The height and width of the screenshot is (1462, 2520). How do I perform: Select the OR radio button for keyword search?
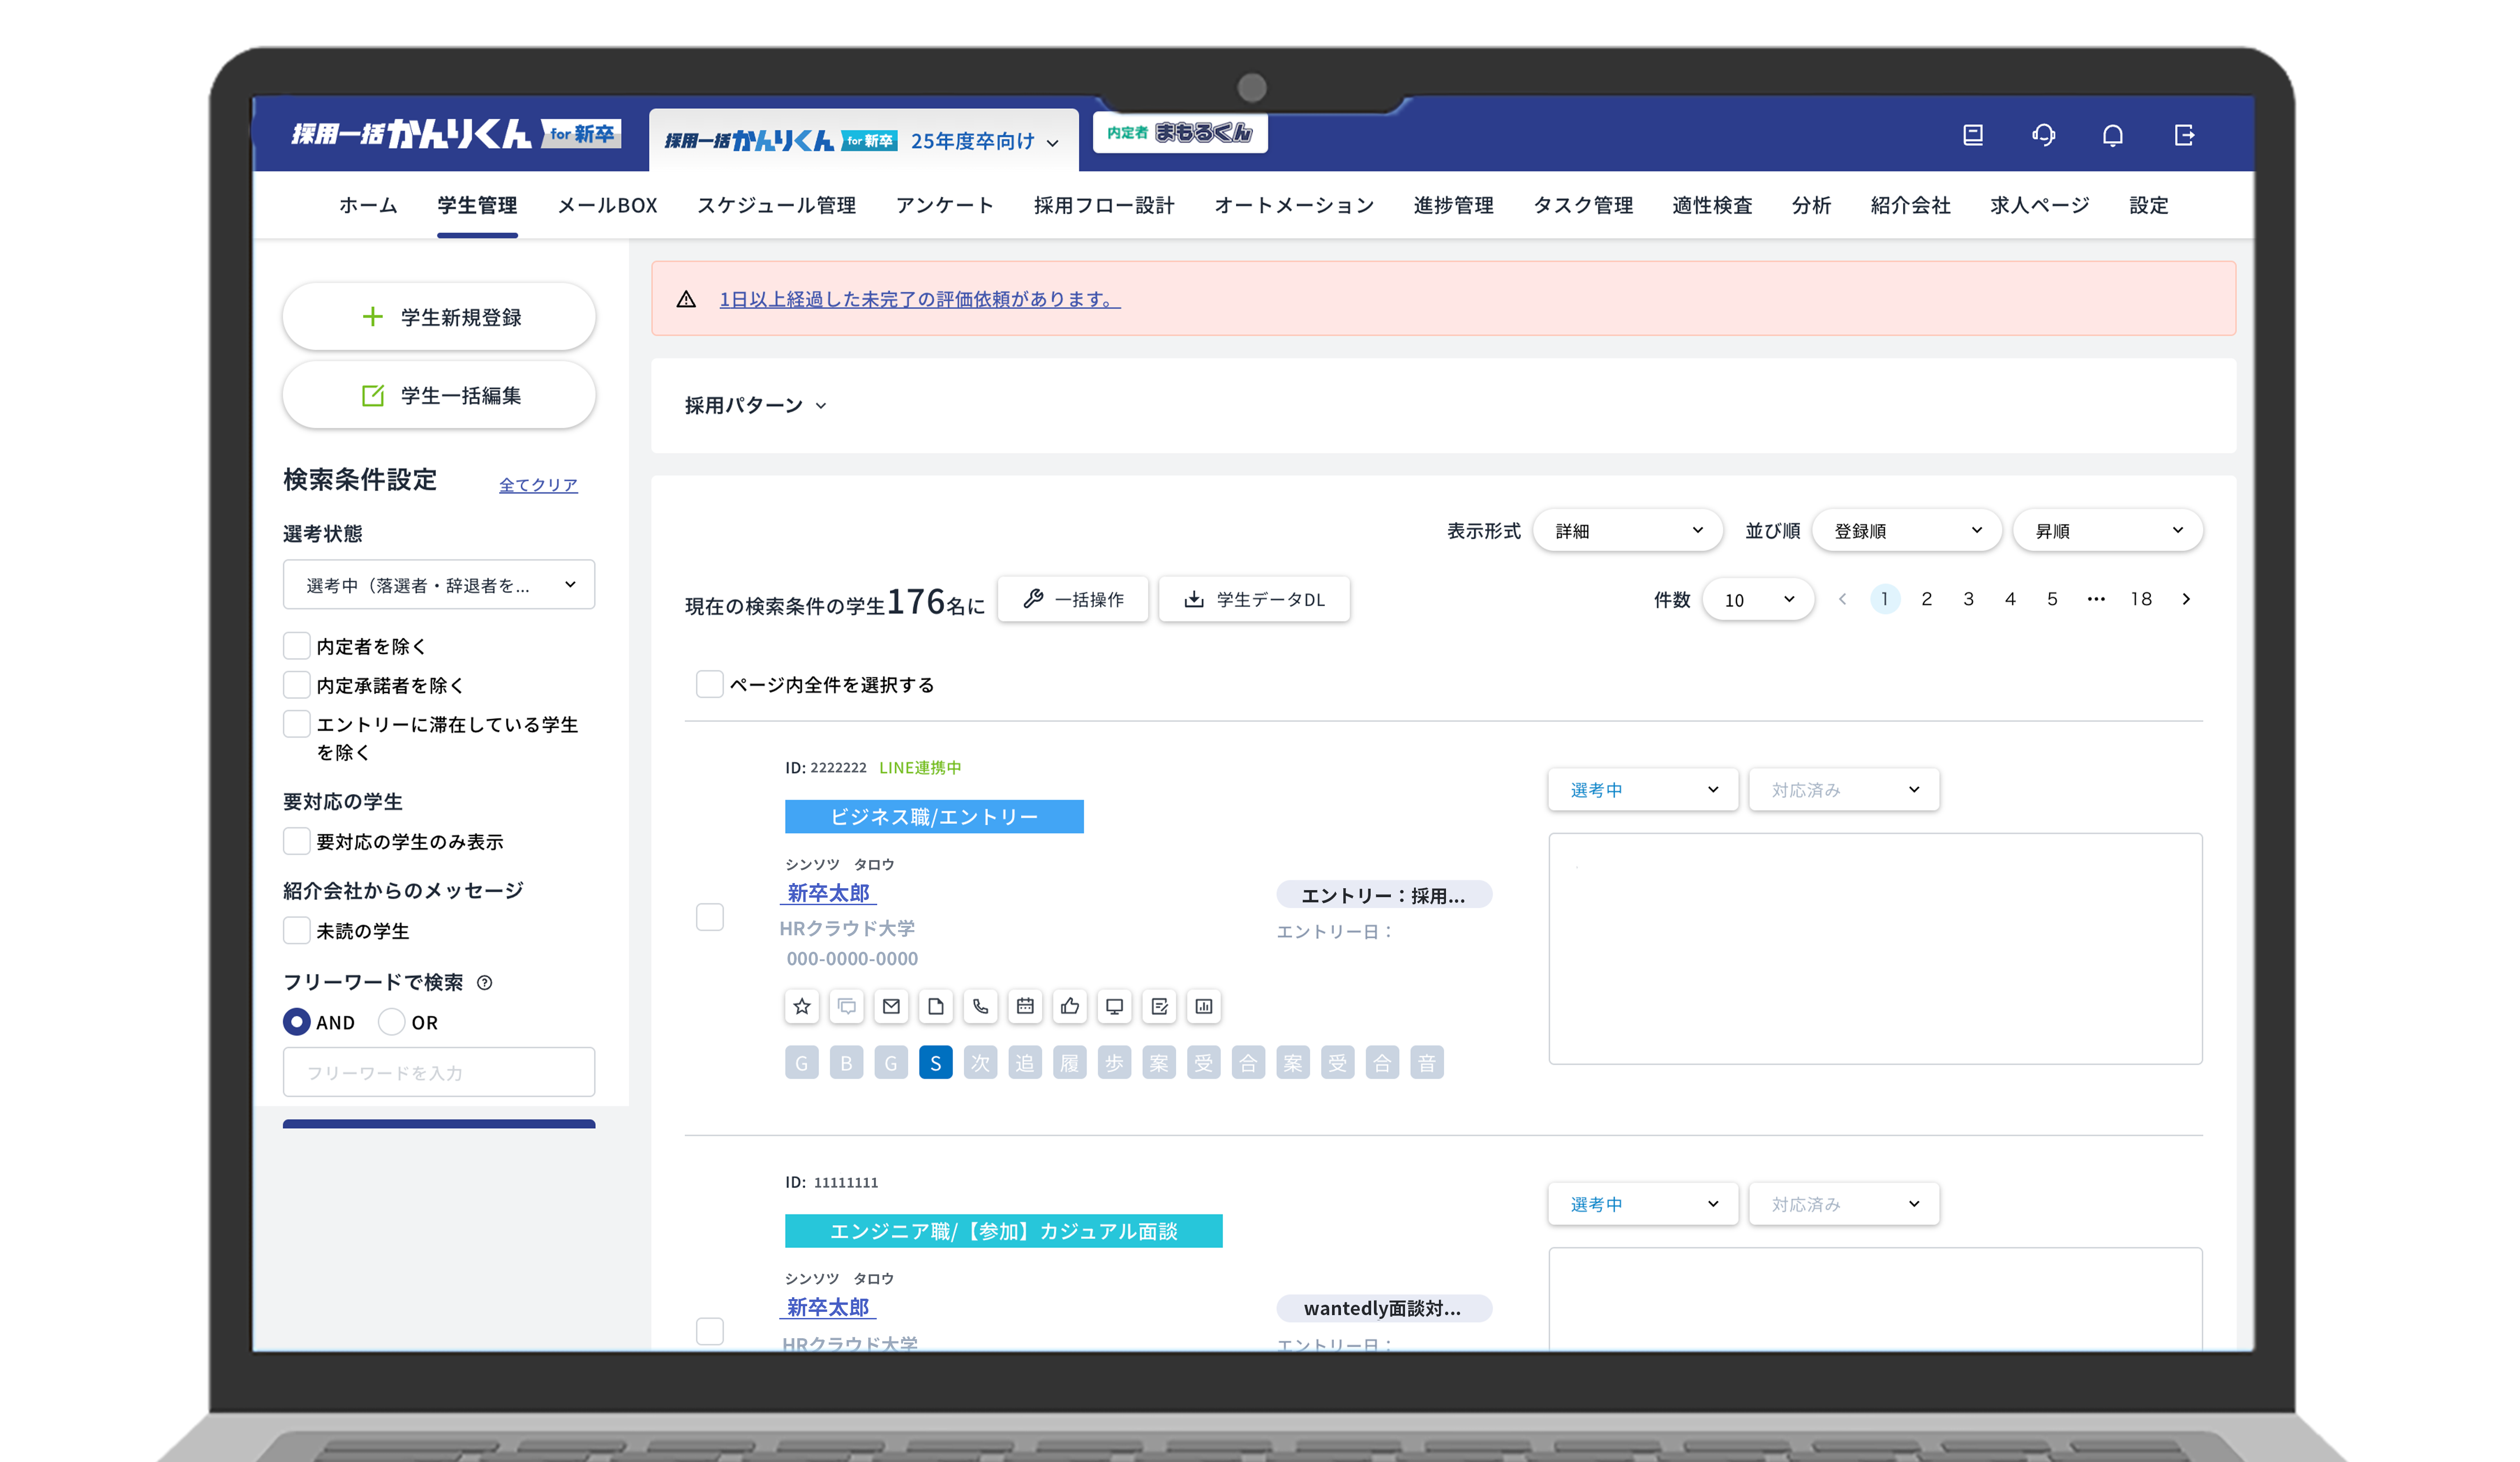pos(391,1022)
